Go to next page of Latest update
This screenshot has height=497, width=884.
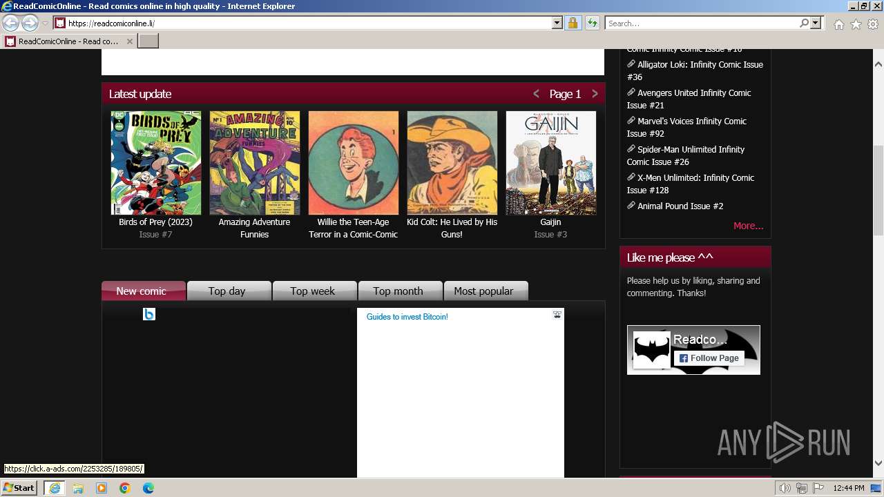point(595,94)
